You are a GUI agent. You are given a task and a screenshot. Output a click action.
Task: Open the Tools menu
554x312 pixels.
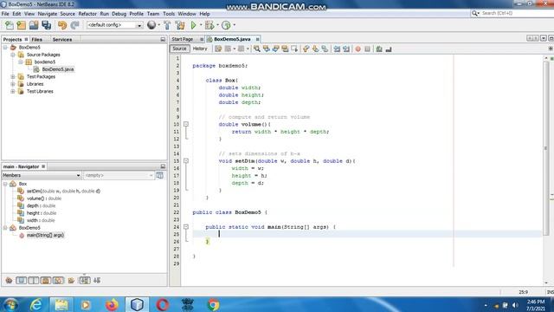pyautogui.click(x=169, y=14)
